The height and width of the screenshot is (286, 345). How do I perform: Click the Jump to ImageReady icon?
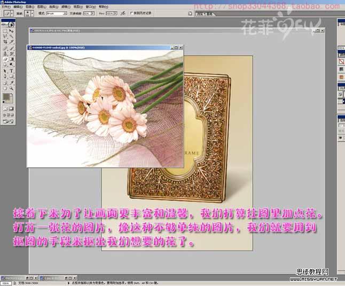coord(8,121)
